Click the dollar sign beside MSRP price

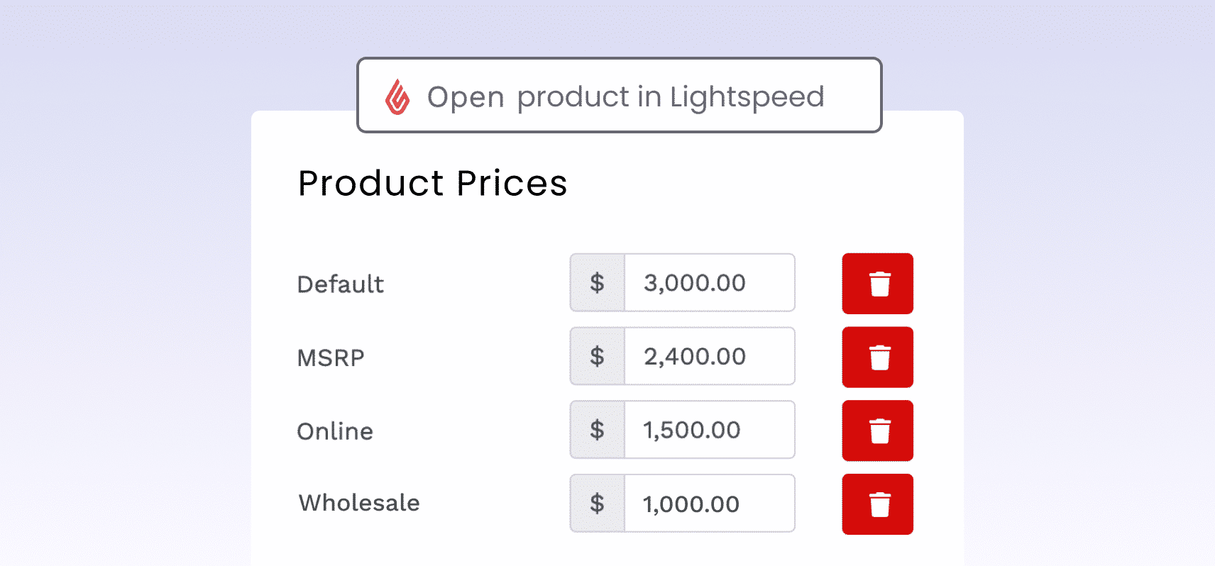tap(598, 356)
